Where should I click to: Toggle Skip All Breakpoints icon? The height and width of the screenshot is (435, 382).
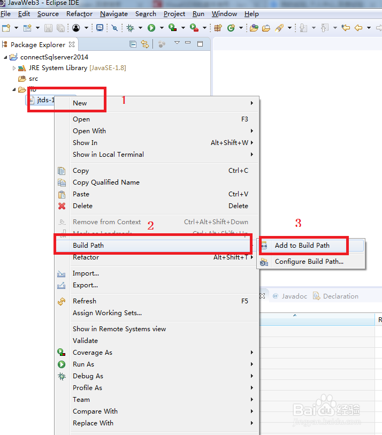[x=114, y=28]
